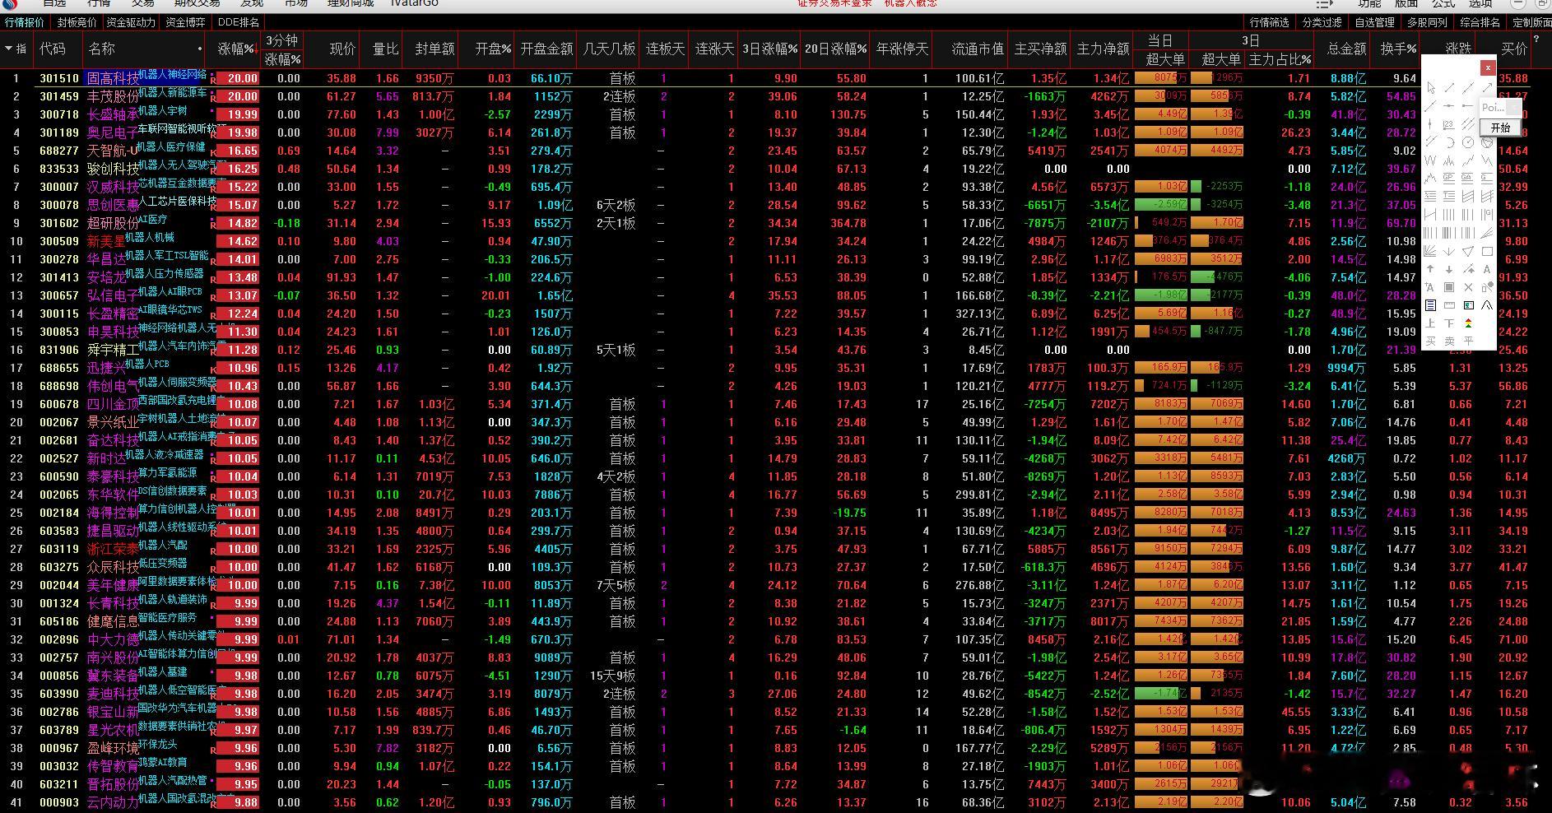Viewport: 1552px width, 813px height.
Task: Click the 上 marker in drawing palette
Action: (1431, 323)
